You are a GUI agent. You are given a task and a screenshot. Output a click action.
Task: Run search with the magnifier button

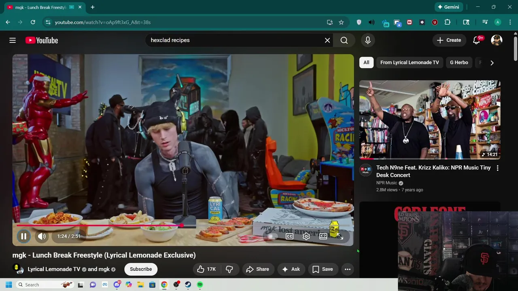coord(344,40)
